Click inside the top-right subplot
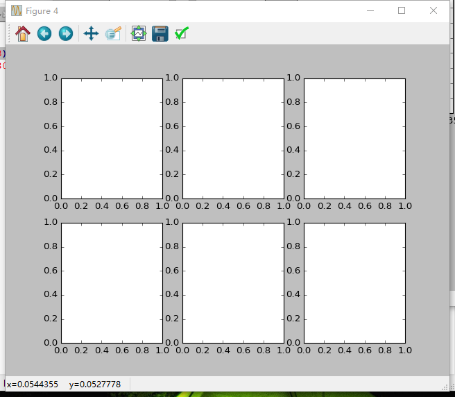 [354, 139]
